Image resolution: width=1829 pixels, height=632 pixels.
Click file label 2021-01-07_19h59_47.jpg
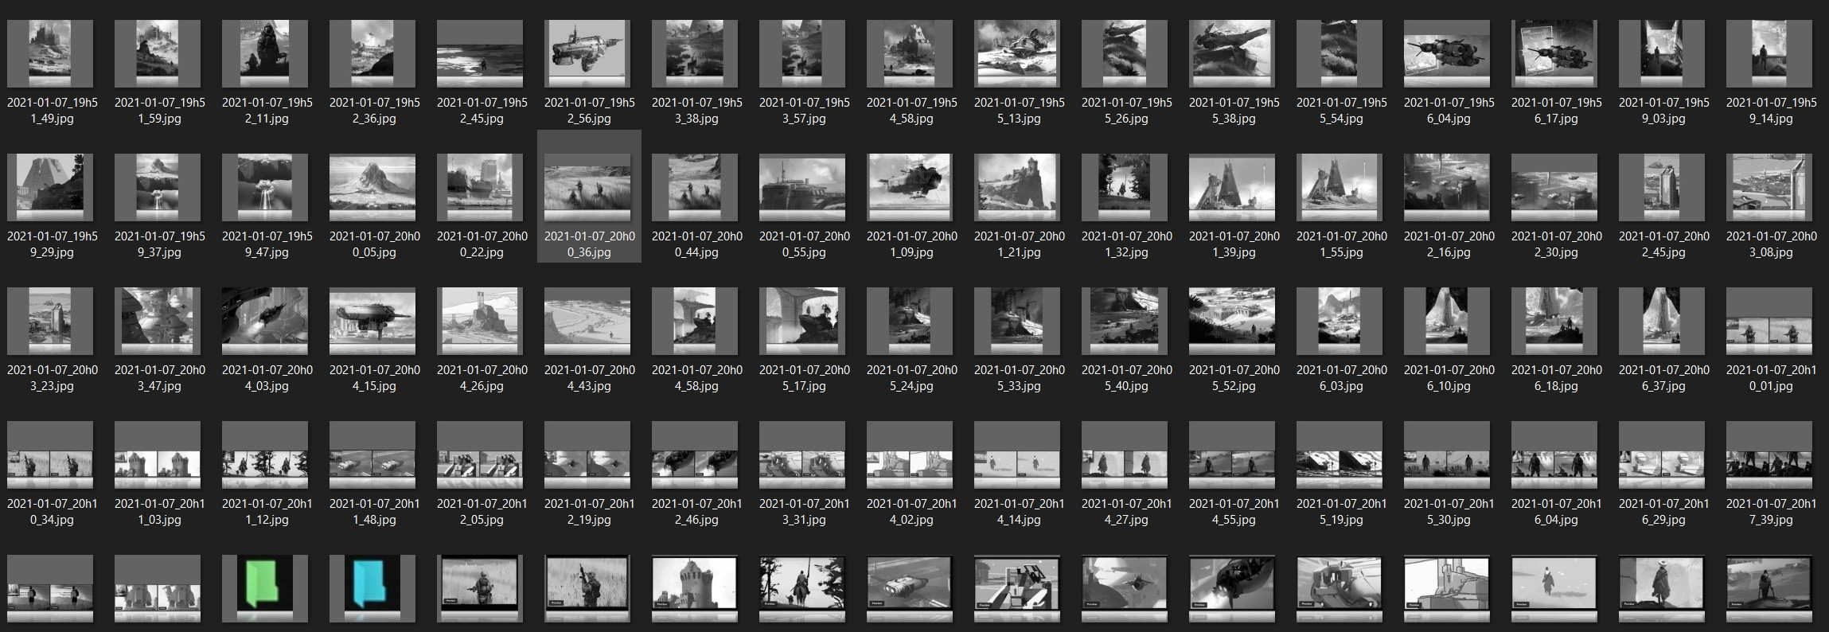[267, 244]
